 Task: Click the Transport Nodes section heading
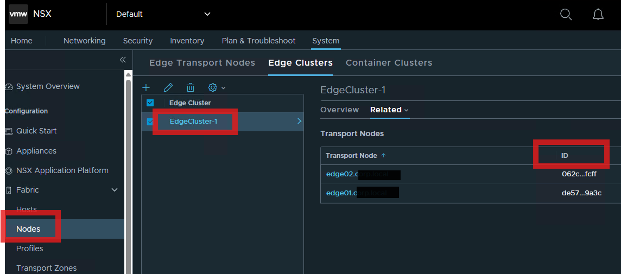tap(352, 133)
